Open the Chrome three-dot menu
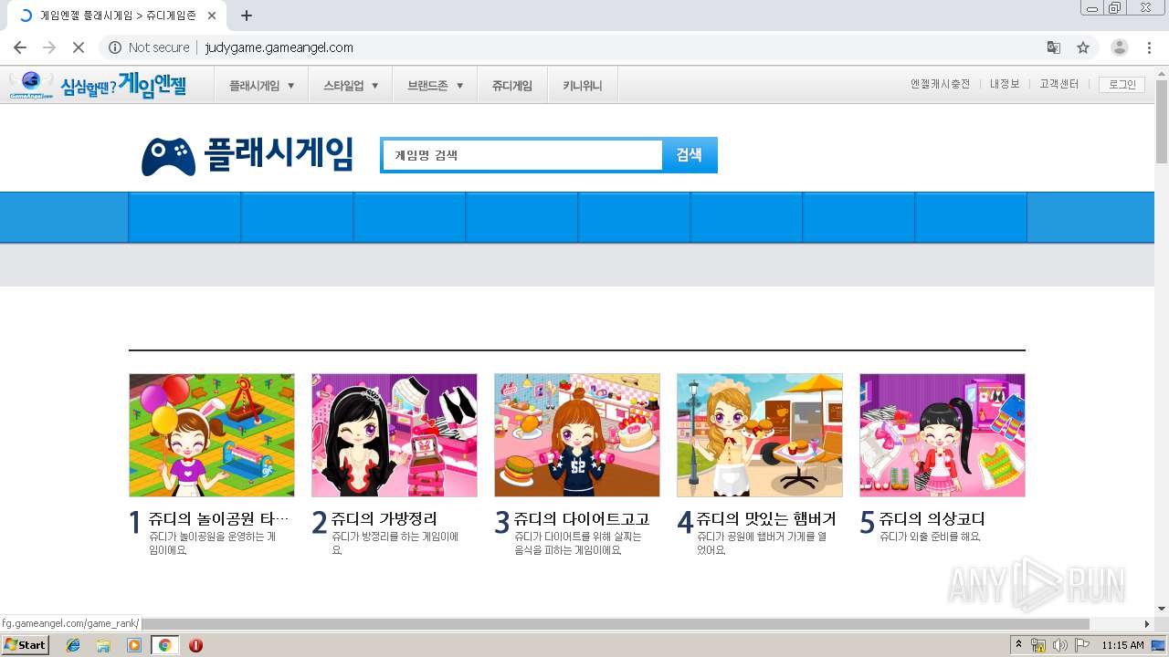Screen dimensions: 1169x657 tap(1149, 47)
